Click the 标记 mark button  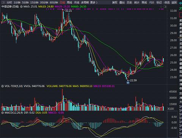click(159, 3)
